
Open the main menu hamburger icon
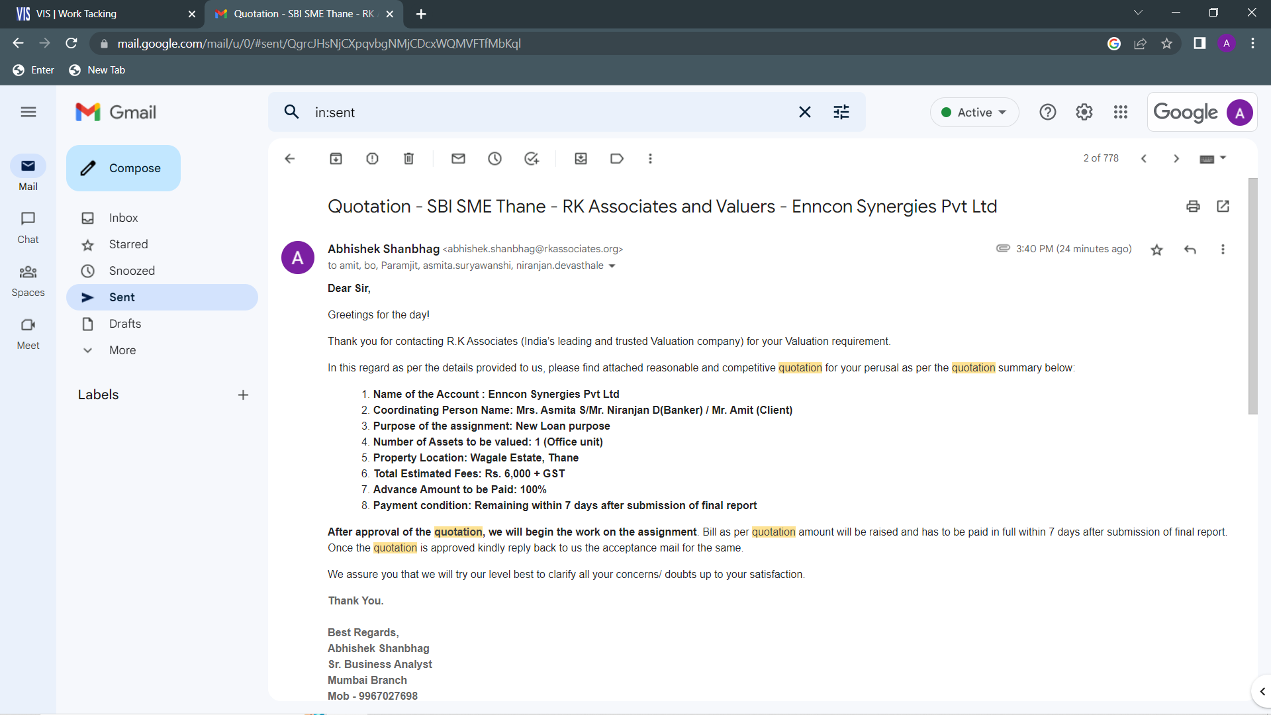[28, 112]
